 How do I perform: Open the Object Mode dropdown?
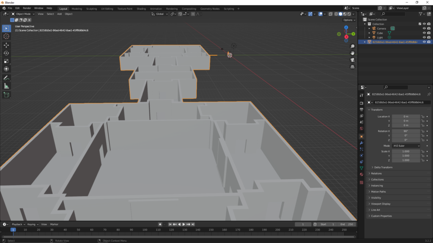pyautogui.click(x=23, y=14)
